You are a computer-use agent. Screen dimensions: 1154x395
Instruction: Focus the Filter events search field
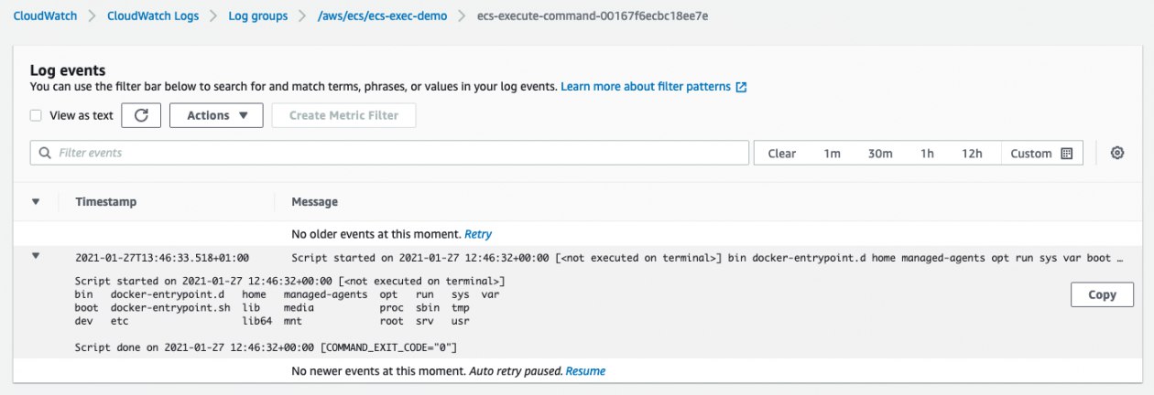click(389, 153)
